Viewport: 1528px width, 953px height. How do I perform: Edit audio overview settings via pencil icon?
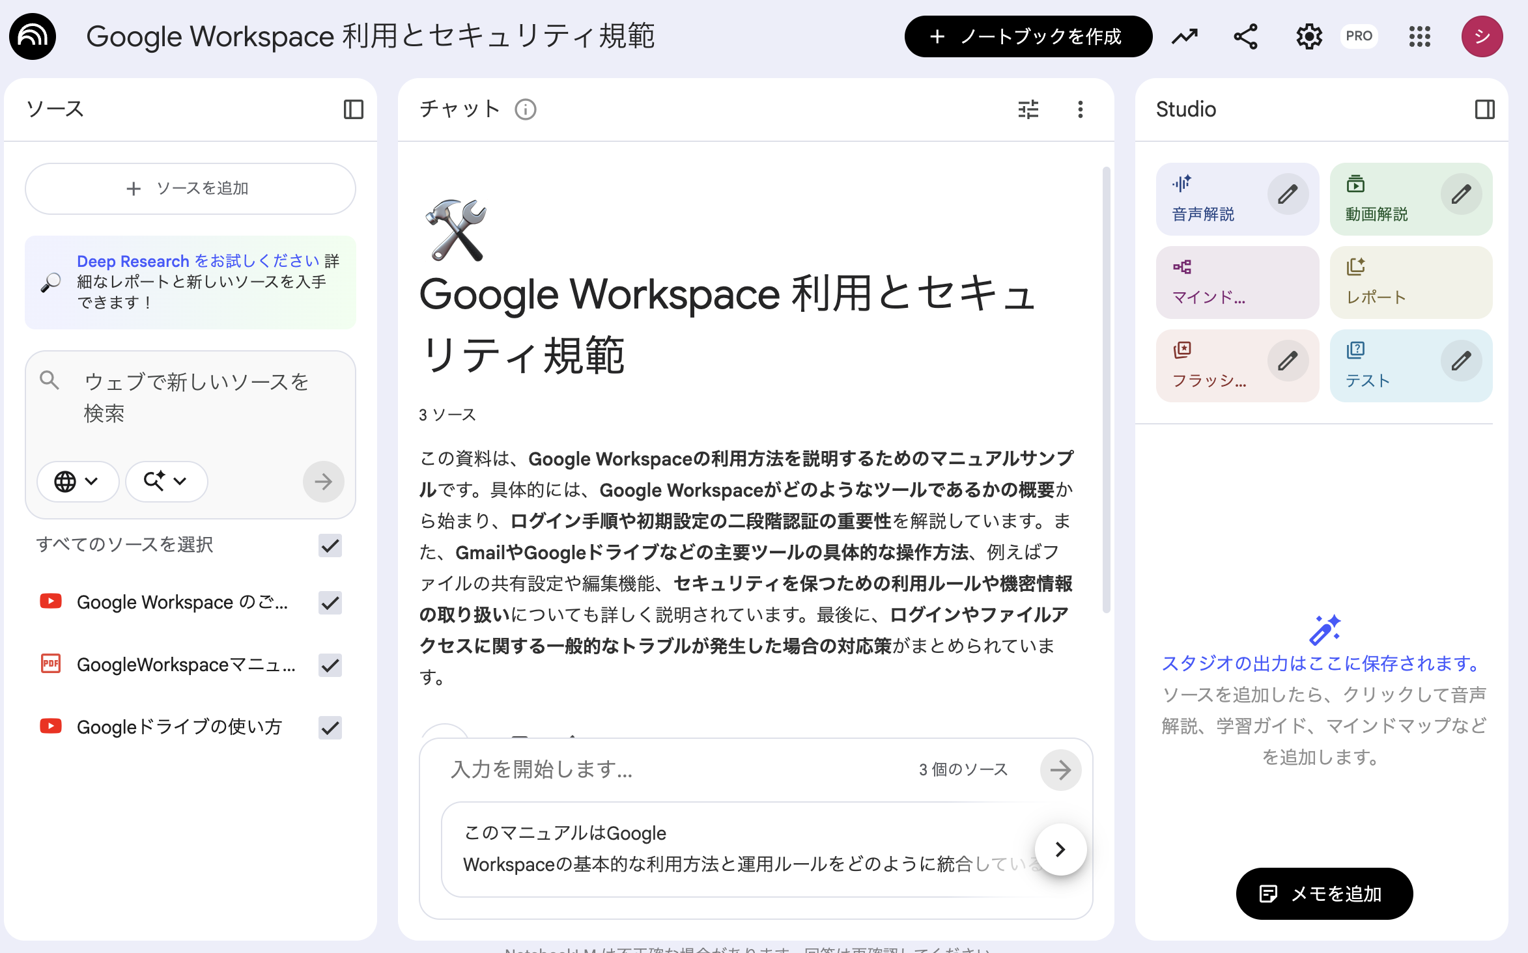point(1288,193)
